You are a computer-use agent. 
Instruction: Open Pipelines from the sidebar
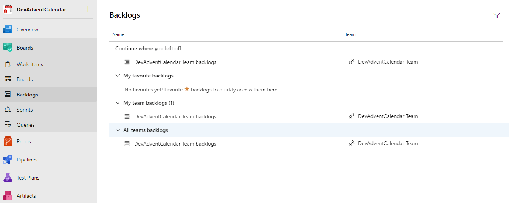coord(27,160)
